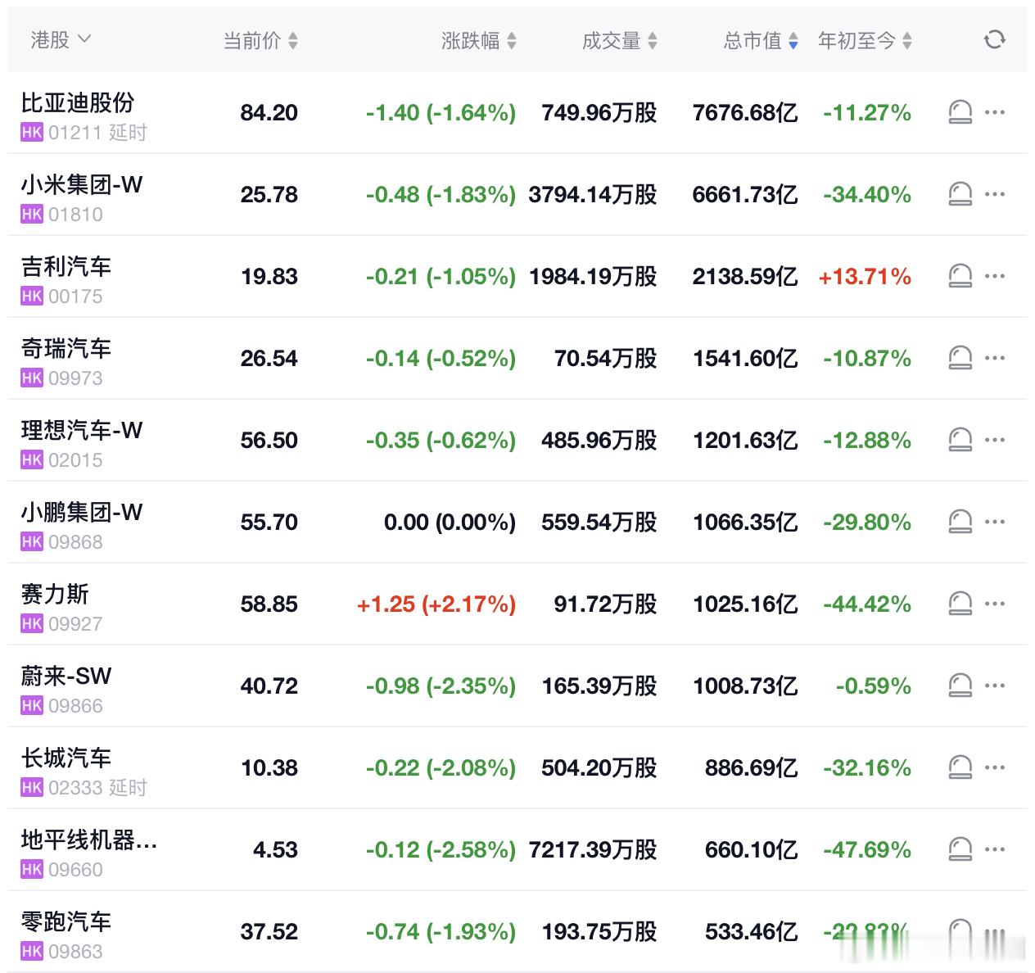1035x973 pixels.
Task: Open more options for 长城汽车
Action: (995, 767)
